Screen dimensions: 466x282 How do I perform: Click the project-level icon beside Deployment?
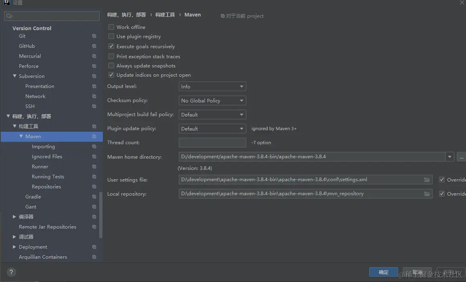tap(94, 247)
